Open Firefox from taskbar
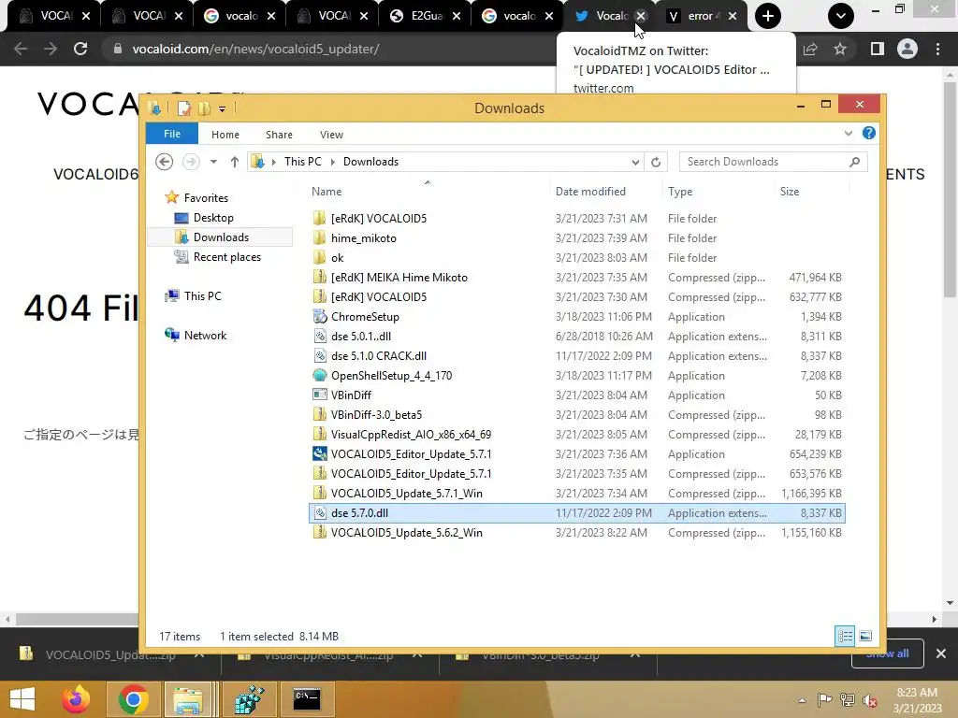 coord(76,699)
